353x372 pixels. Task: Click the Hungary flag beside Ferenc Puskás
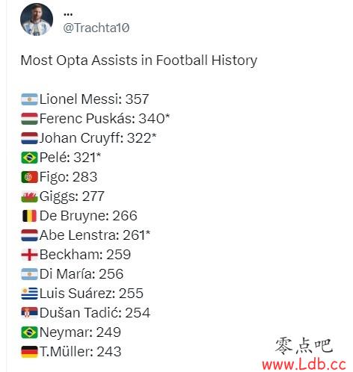tap(29, 119)
